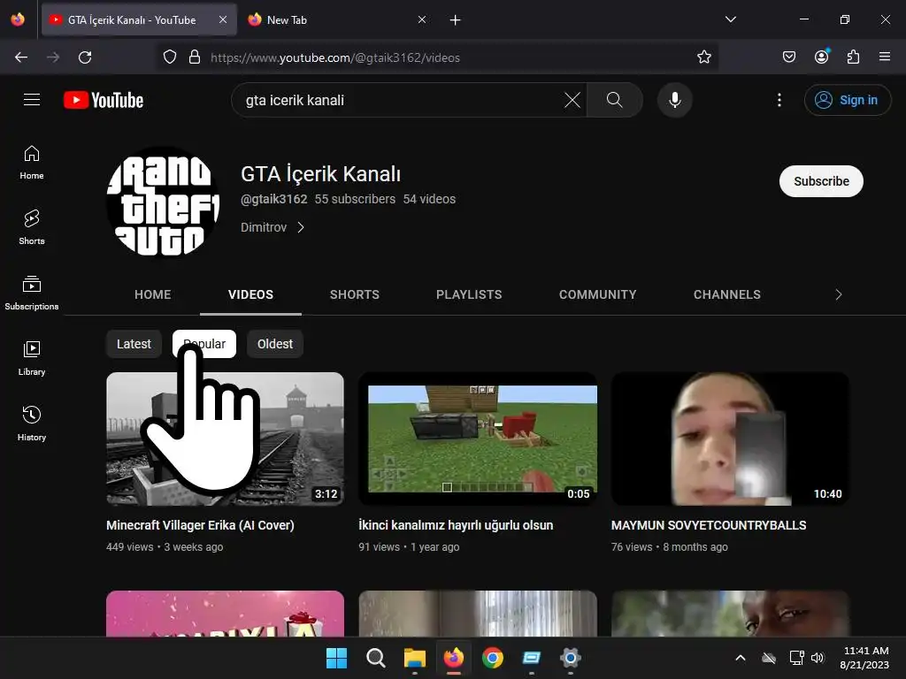The width and height of the screenshot is (906, 679).
Task: Clear the search box with the X icon
Action: (572, 100)
